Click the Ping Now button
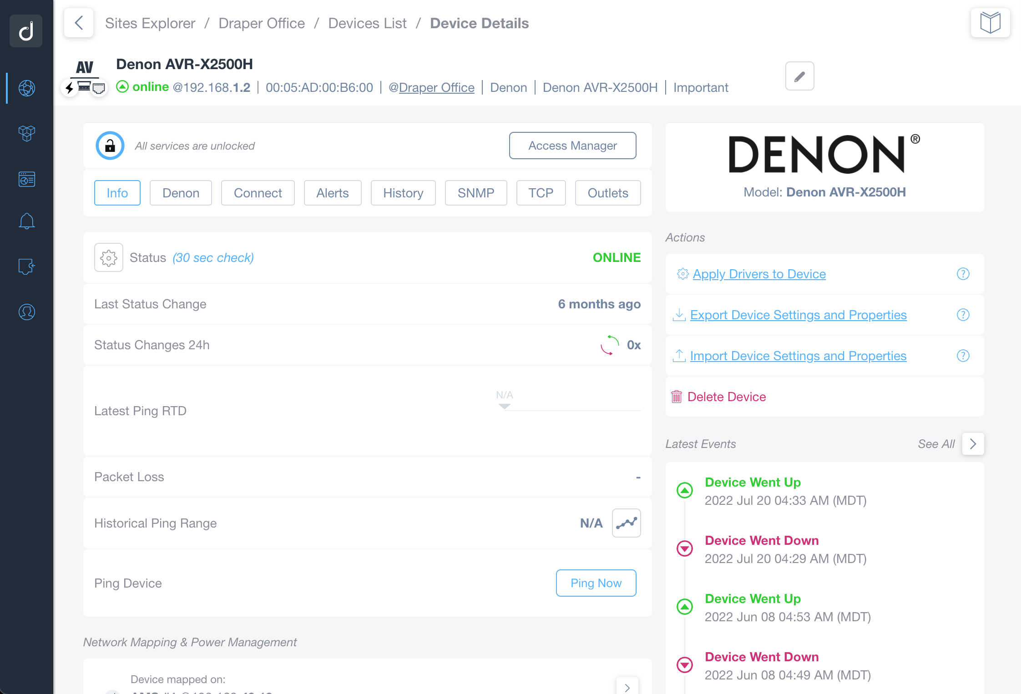Viewport: 1021px width, 694px height. click(596, 583)
